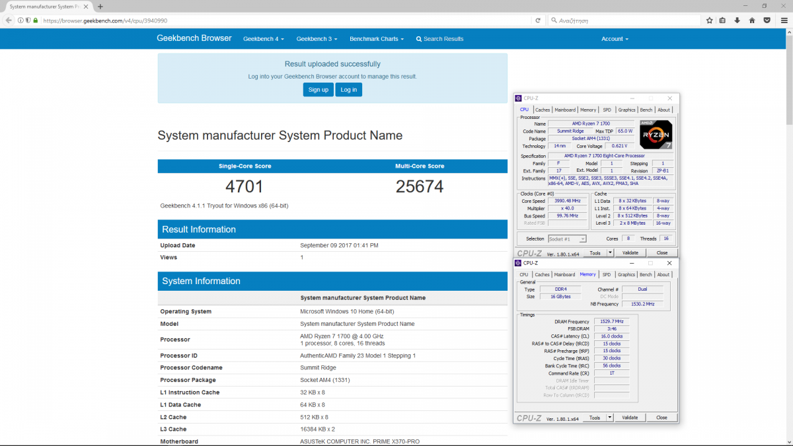Click the CPU-Z app icon in the Memory window's title bar

[x=519, y=263]
